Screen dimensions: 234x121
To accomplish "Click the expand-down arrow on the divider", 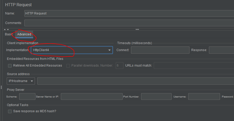I will click(8, 29).
